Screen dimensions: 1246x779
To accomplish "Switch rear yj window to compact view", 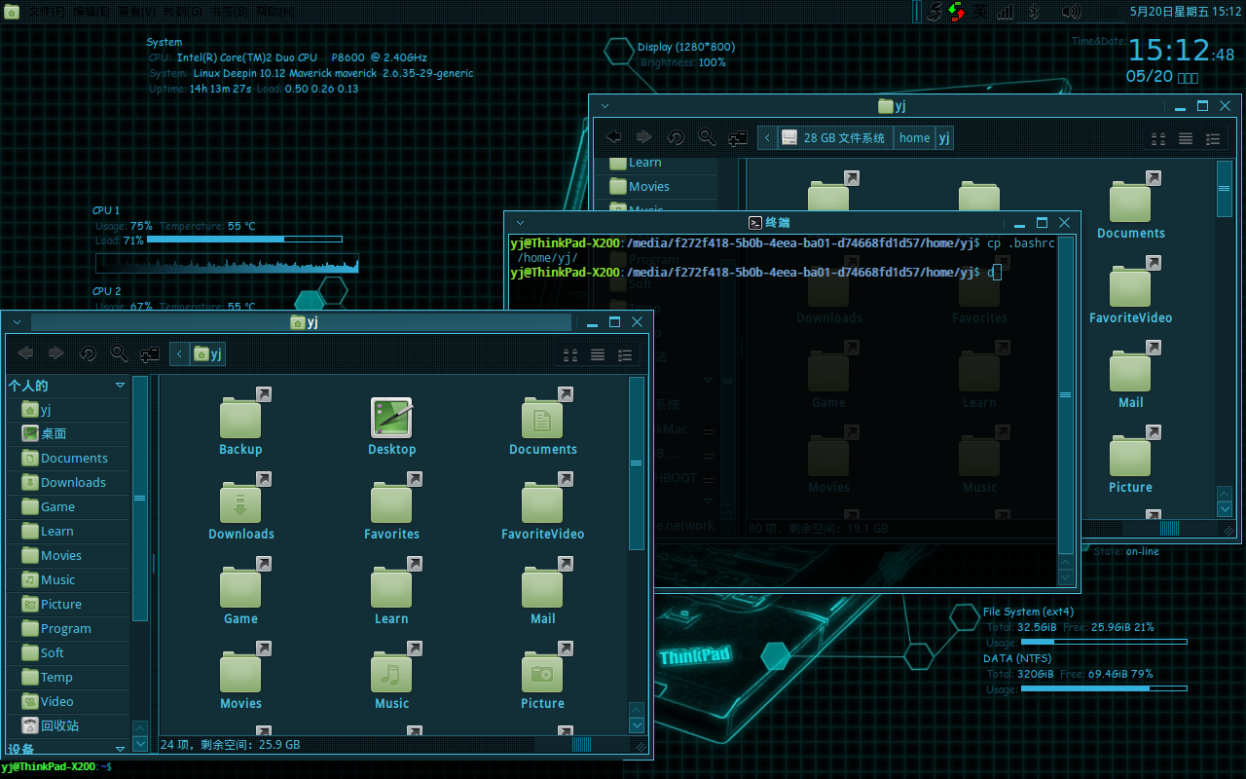I will pyautogui.click(x=1213, y=138).
